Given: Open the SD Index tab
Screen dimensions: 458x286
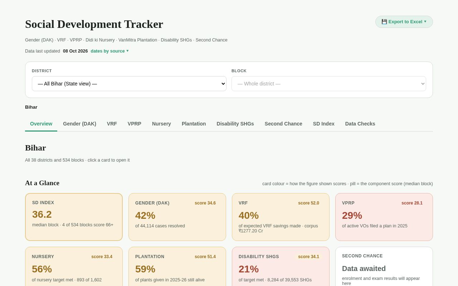Looking at the screenshot, I should [x=324, y=124].
